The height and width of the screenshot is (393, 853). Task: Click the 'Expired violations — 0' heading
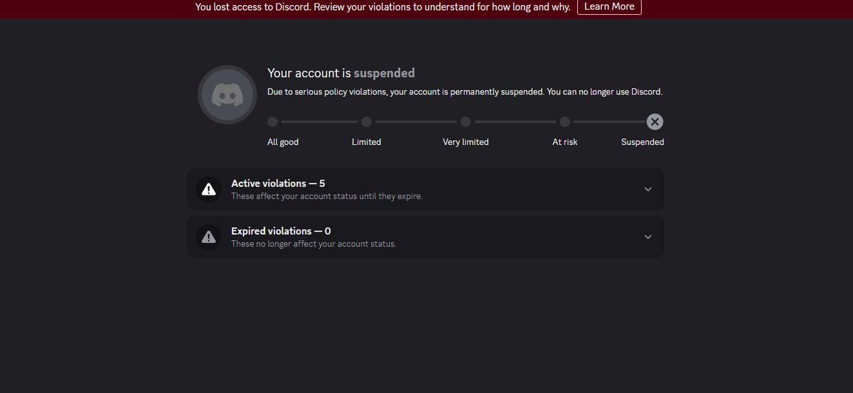(x=281, y=231)
